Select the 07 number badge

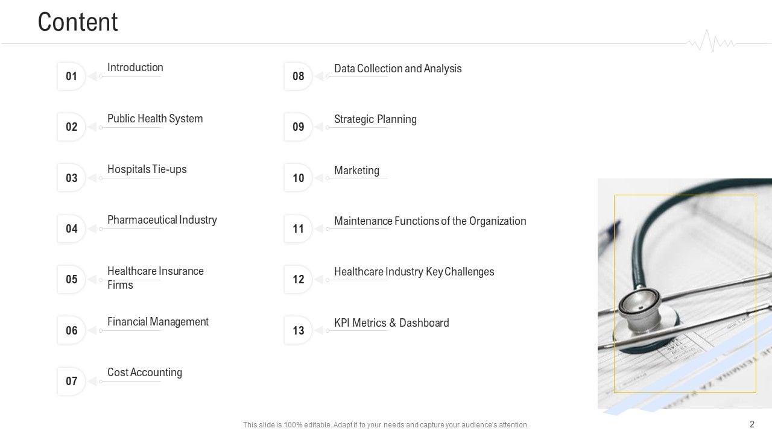[72, 381]
